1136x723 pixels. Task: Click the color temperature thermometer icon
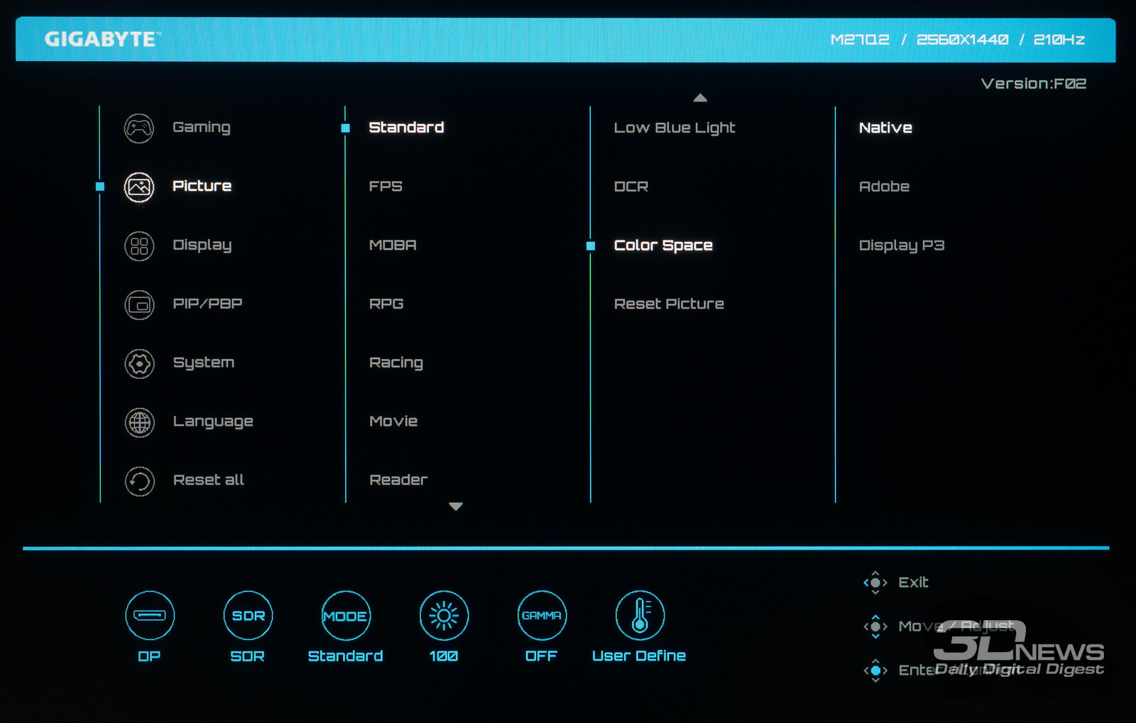coord(640,616)
